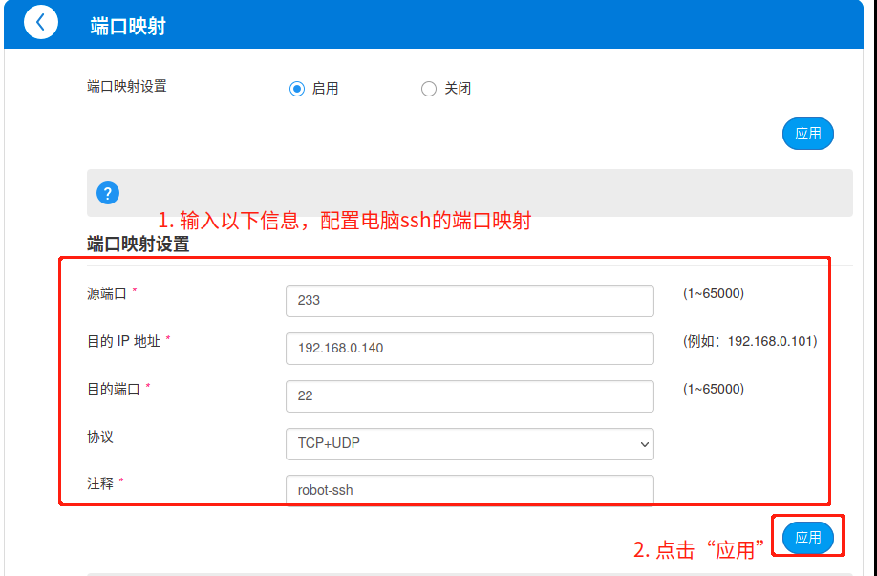Click the back arrow icon in header
The width and height of the screenshot is (877, 576).
tap(41, 23)
